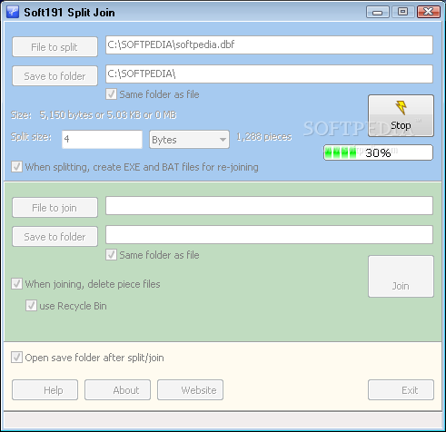Click the join save folder field

(x=269, y=234)
